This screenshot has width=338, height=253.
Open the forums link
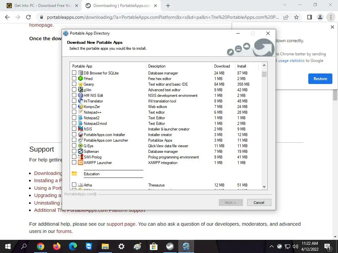point(64,231)
